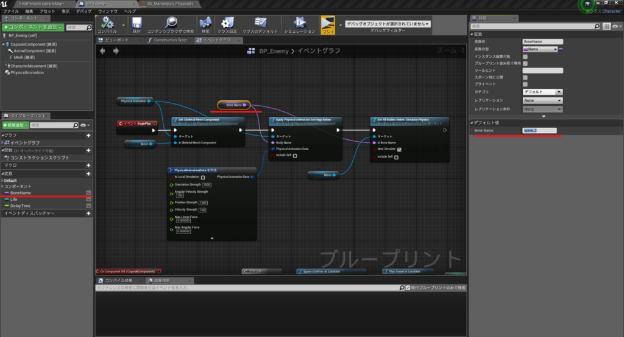Click 新規追加 button
The image size is (624, 337).
click(15, 125)
